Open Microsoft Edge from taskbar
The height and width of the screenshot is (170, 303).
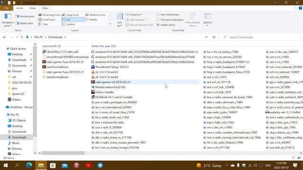pyautogui.click(x=29, y=165)
